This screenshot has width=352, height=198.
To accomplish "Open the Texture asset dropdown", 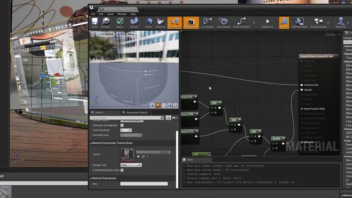I will click(153, 152).
